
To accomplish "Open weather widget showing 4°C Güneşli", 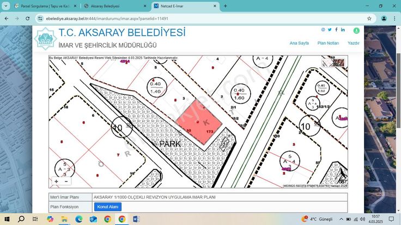I will (317, 219).
